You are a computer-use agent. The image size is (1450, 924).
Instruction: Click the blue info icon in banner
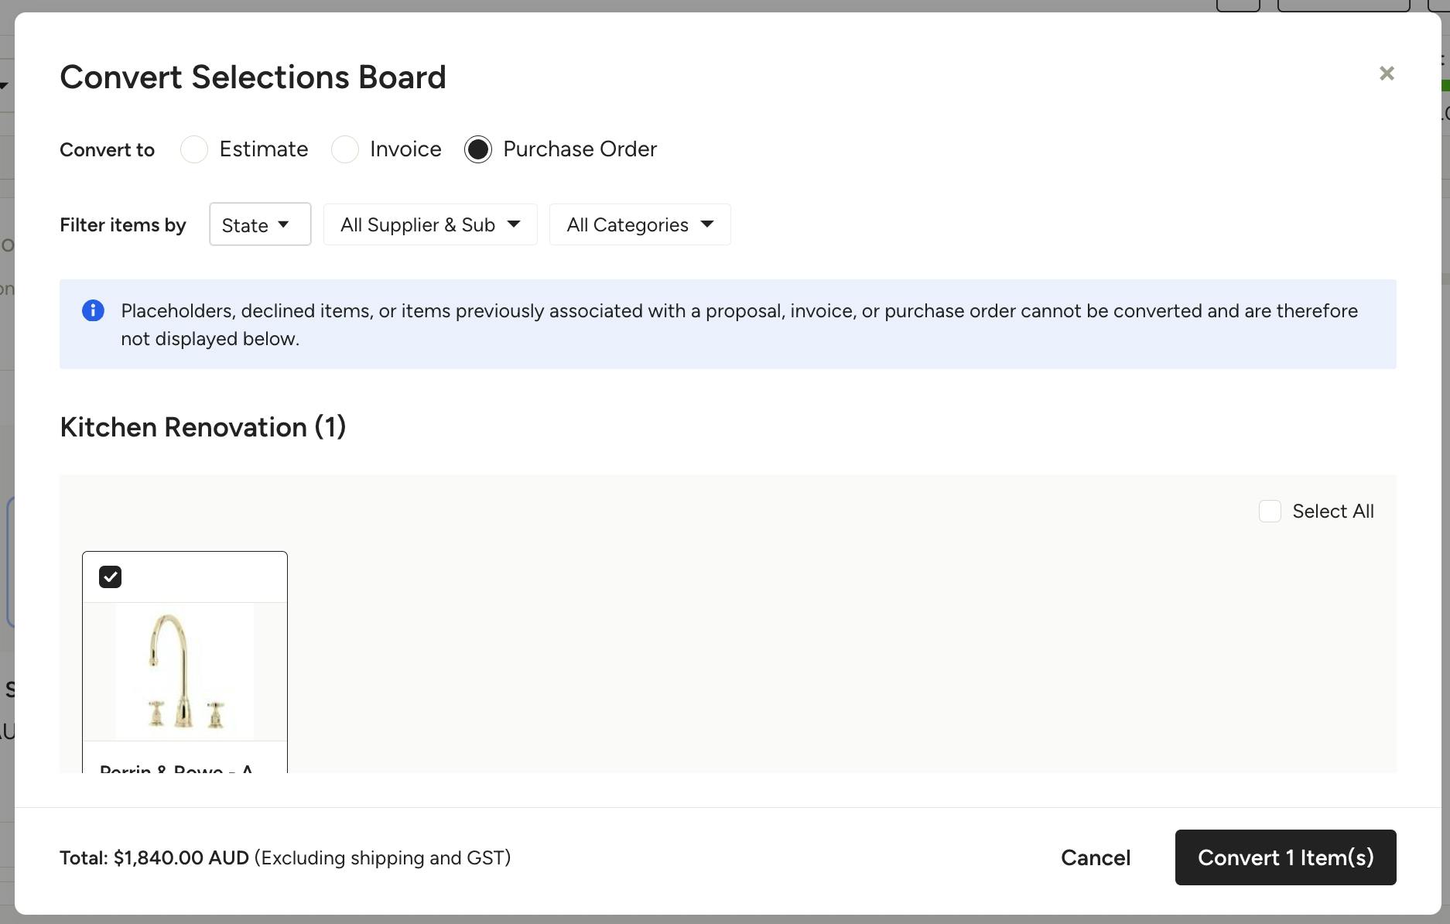point(93,310)
